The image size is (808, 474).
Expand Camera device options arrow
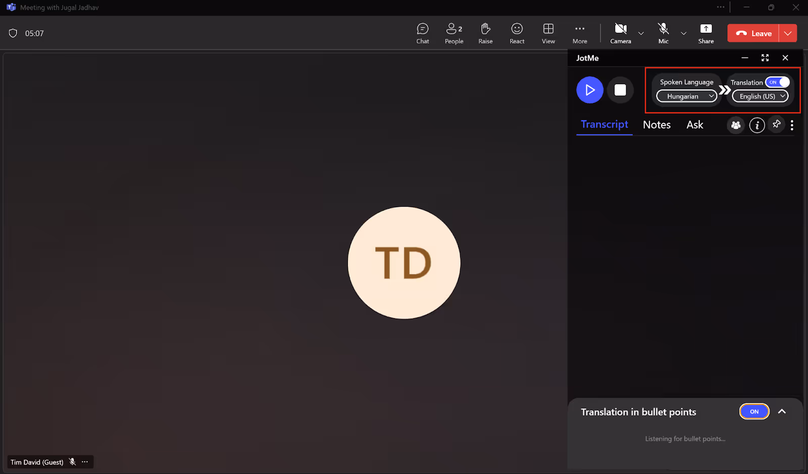point(641,33)
